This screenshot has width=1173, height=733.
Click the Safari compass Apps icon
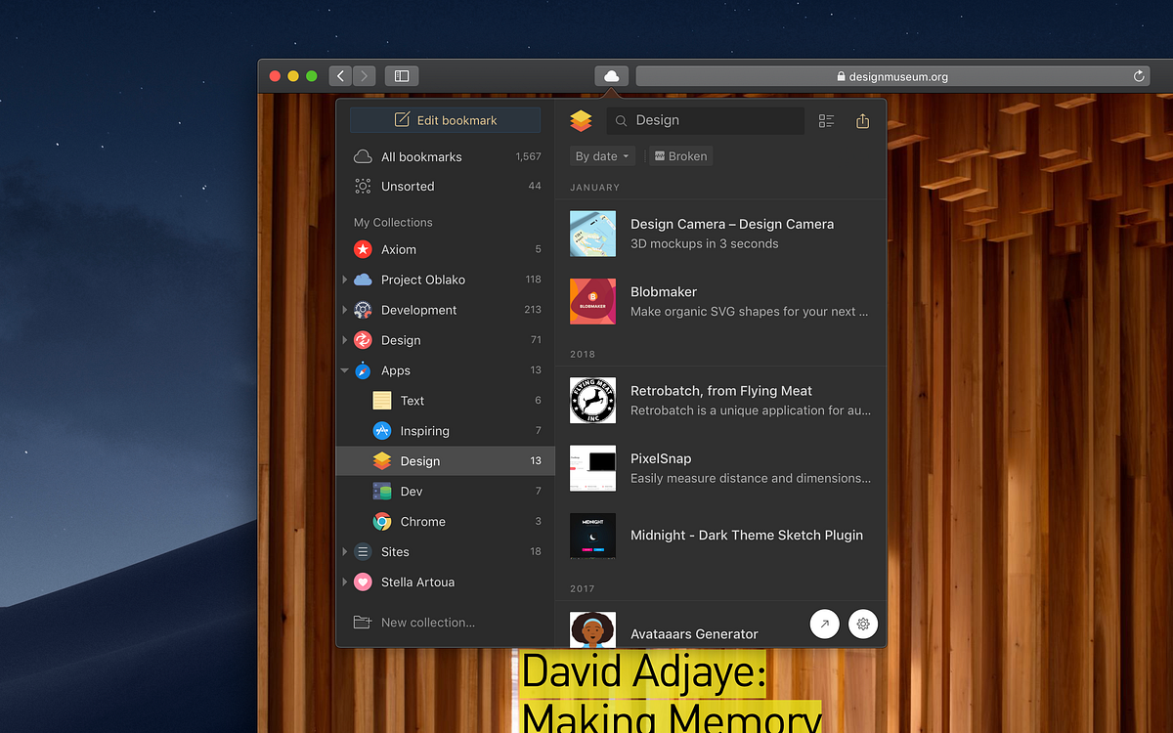[363, 370]
